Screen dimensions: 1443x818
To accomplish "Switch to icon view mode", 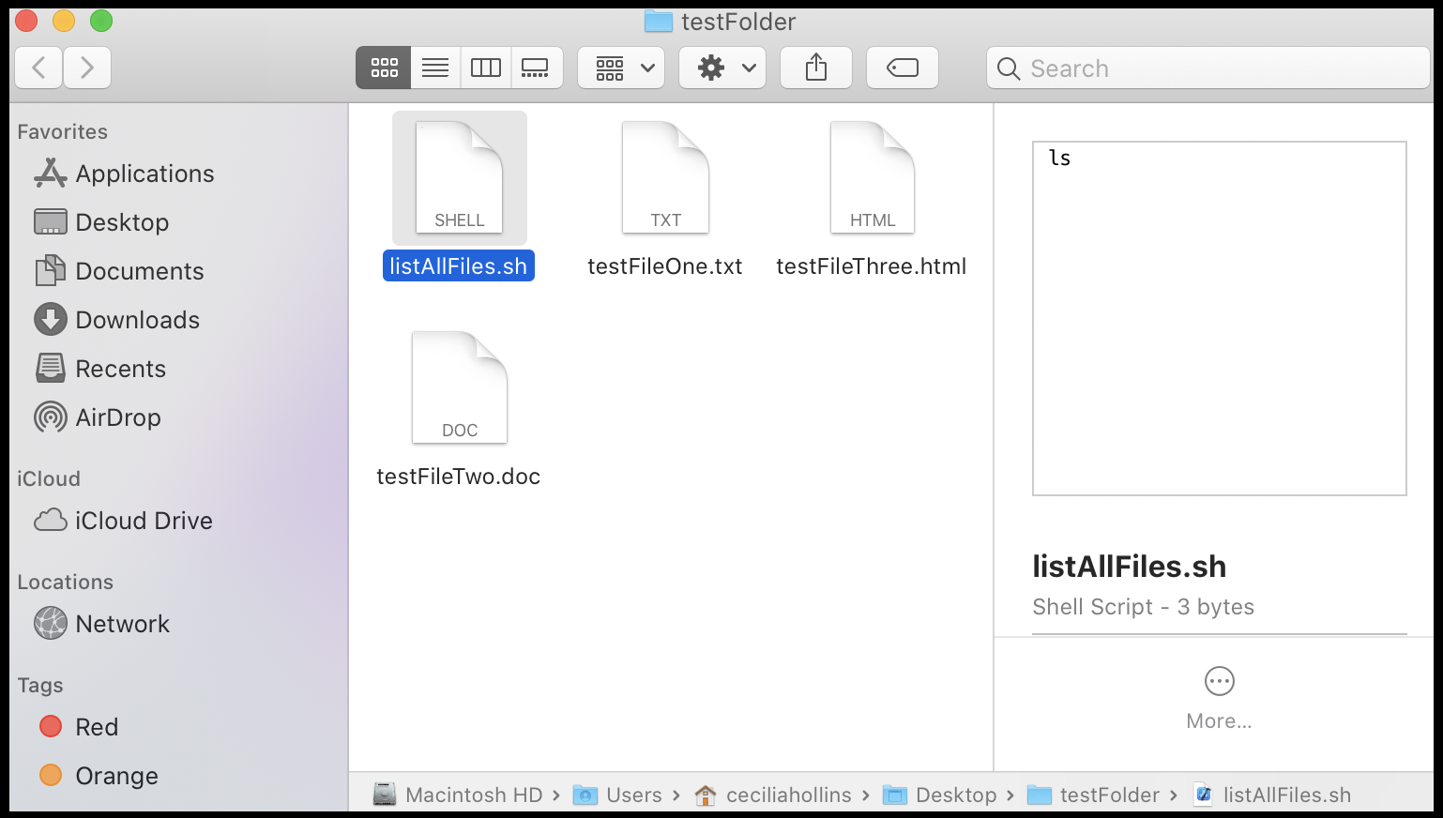I will click(x=384, y=68).
